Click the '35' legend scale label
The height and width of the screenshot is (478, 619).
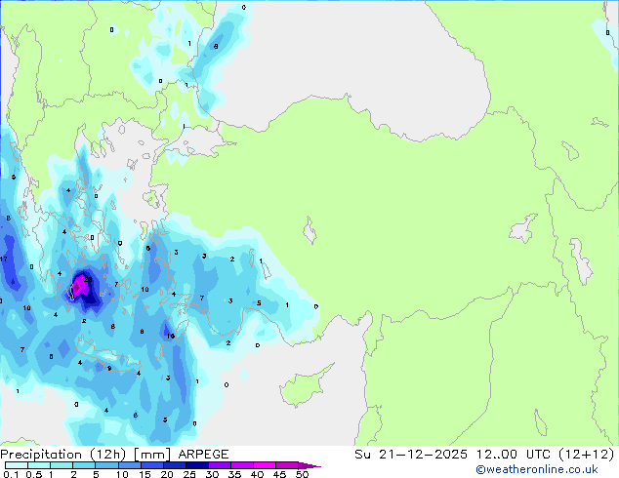(x=234, y=474)
